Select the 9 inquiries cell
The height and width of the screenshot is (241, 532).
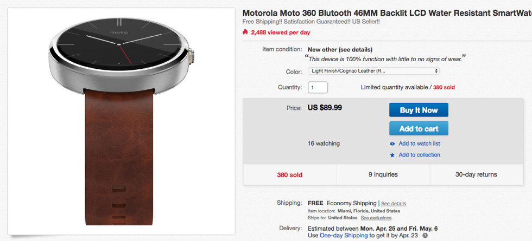[x=383, y=174]
